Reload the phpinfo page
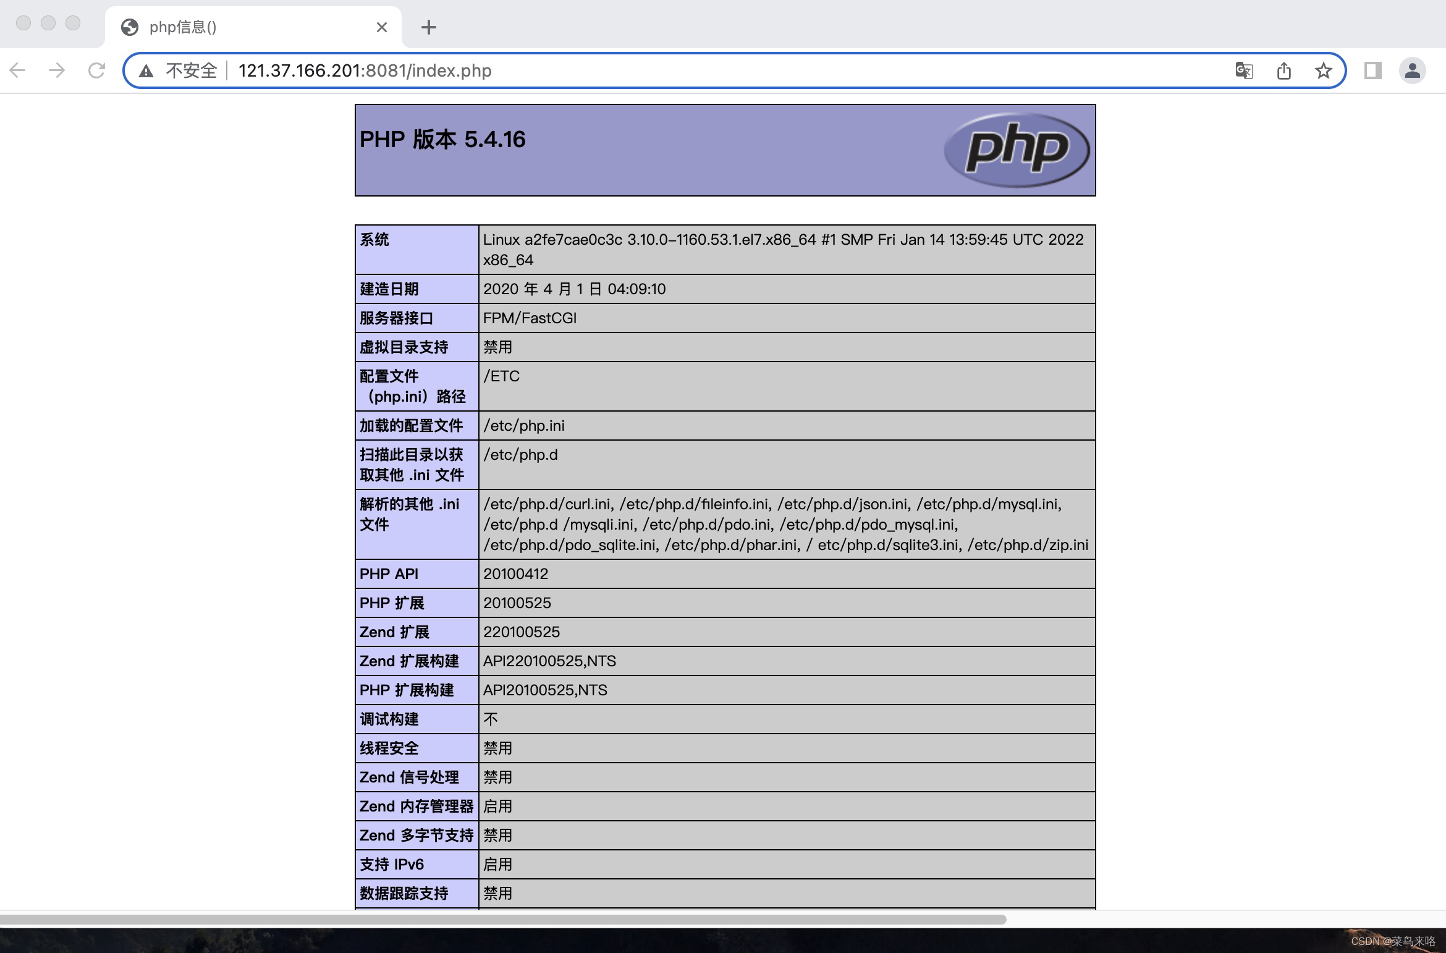 pyautogui.click(x=96, y=70)
